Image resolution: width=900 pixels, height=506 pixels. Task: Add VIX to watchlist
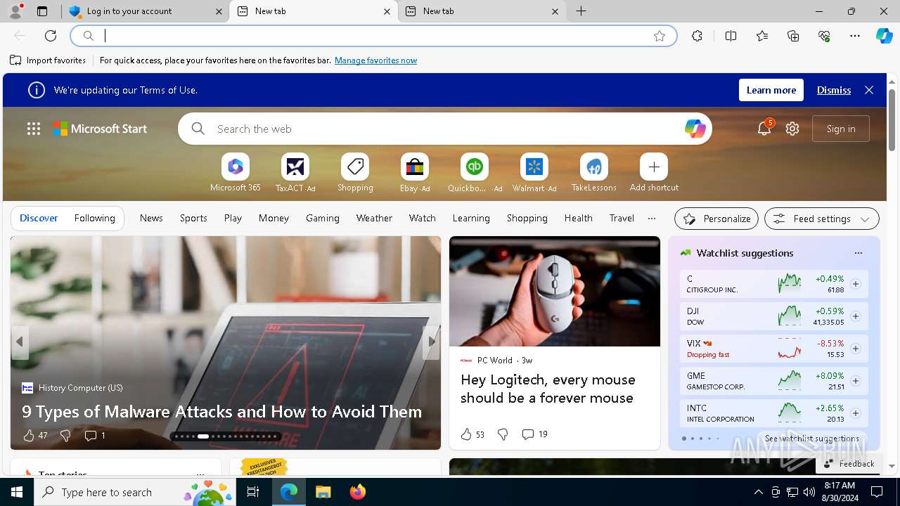[x=856, y=349]
